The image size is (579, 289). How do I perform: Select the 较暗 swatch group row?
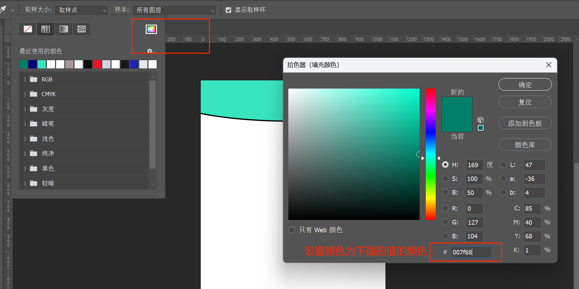pos(84,183)
